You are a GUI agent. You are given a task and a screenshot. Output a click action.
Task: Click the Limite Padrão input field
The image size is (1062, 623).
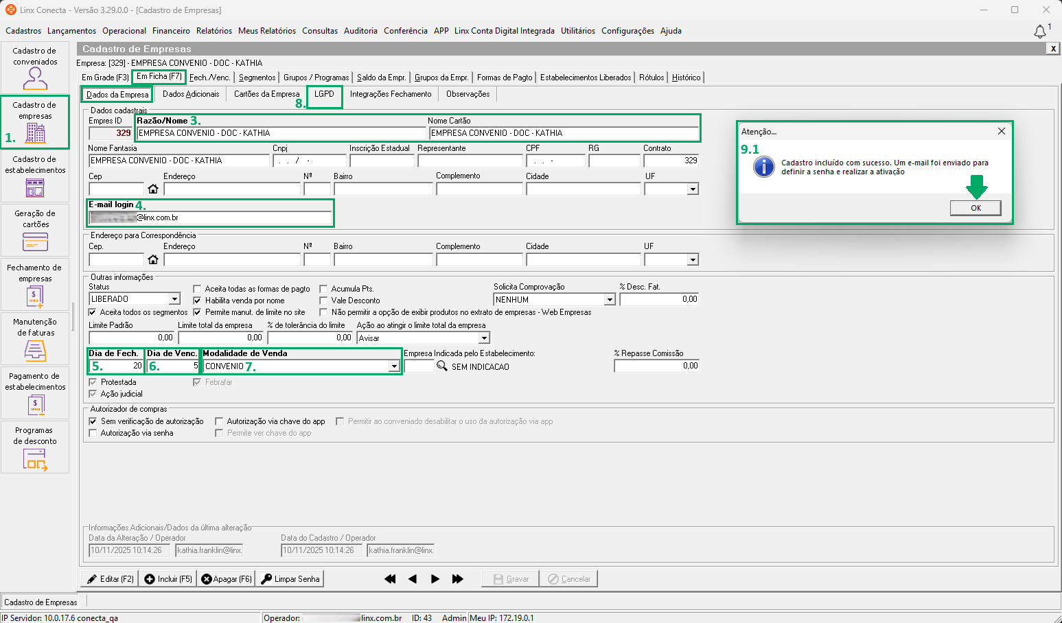132,338
